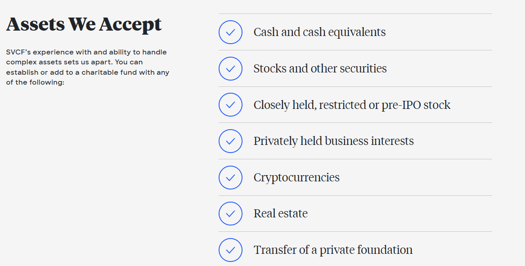Click Closely held, restricted or pre-IPO stock
Viewport: 525px width, 266px height.
click(352, 105)
